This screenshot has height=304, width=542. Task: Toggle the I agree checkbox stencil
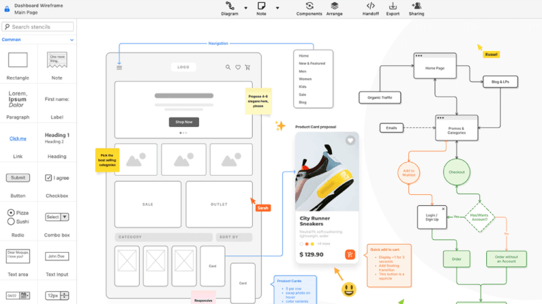tap(48, 178)
